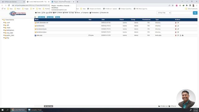
Task: Create a new folder with the Folder tool
Action: [38, 13]
